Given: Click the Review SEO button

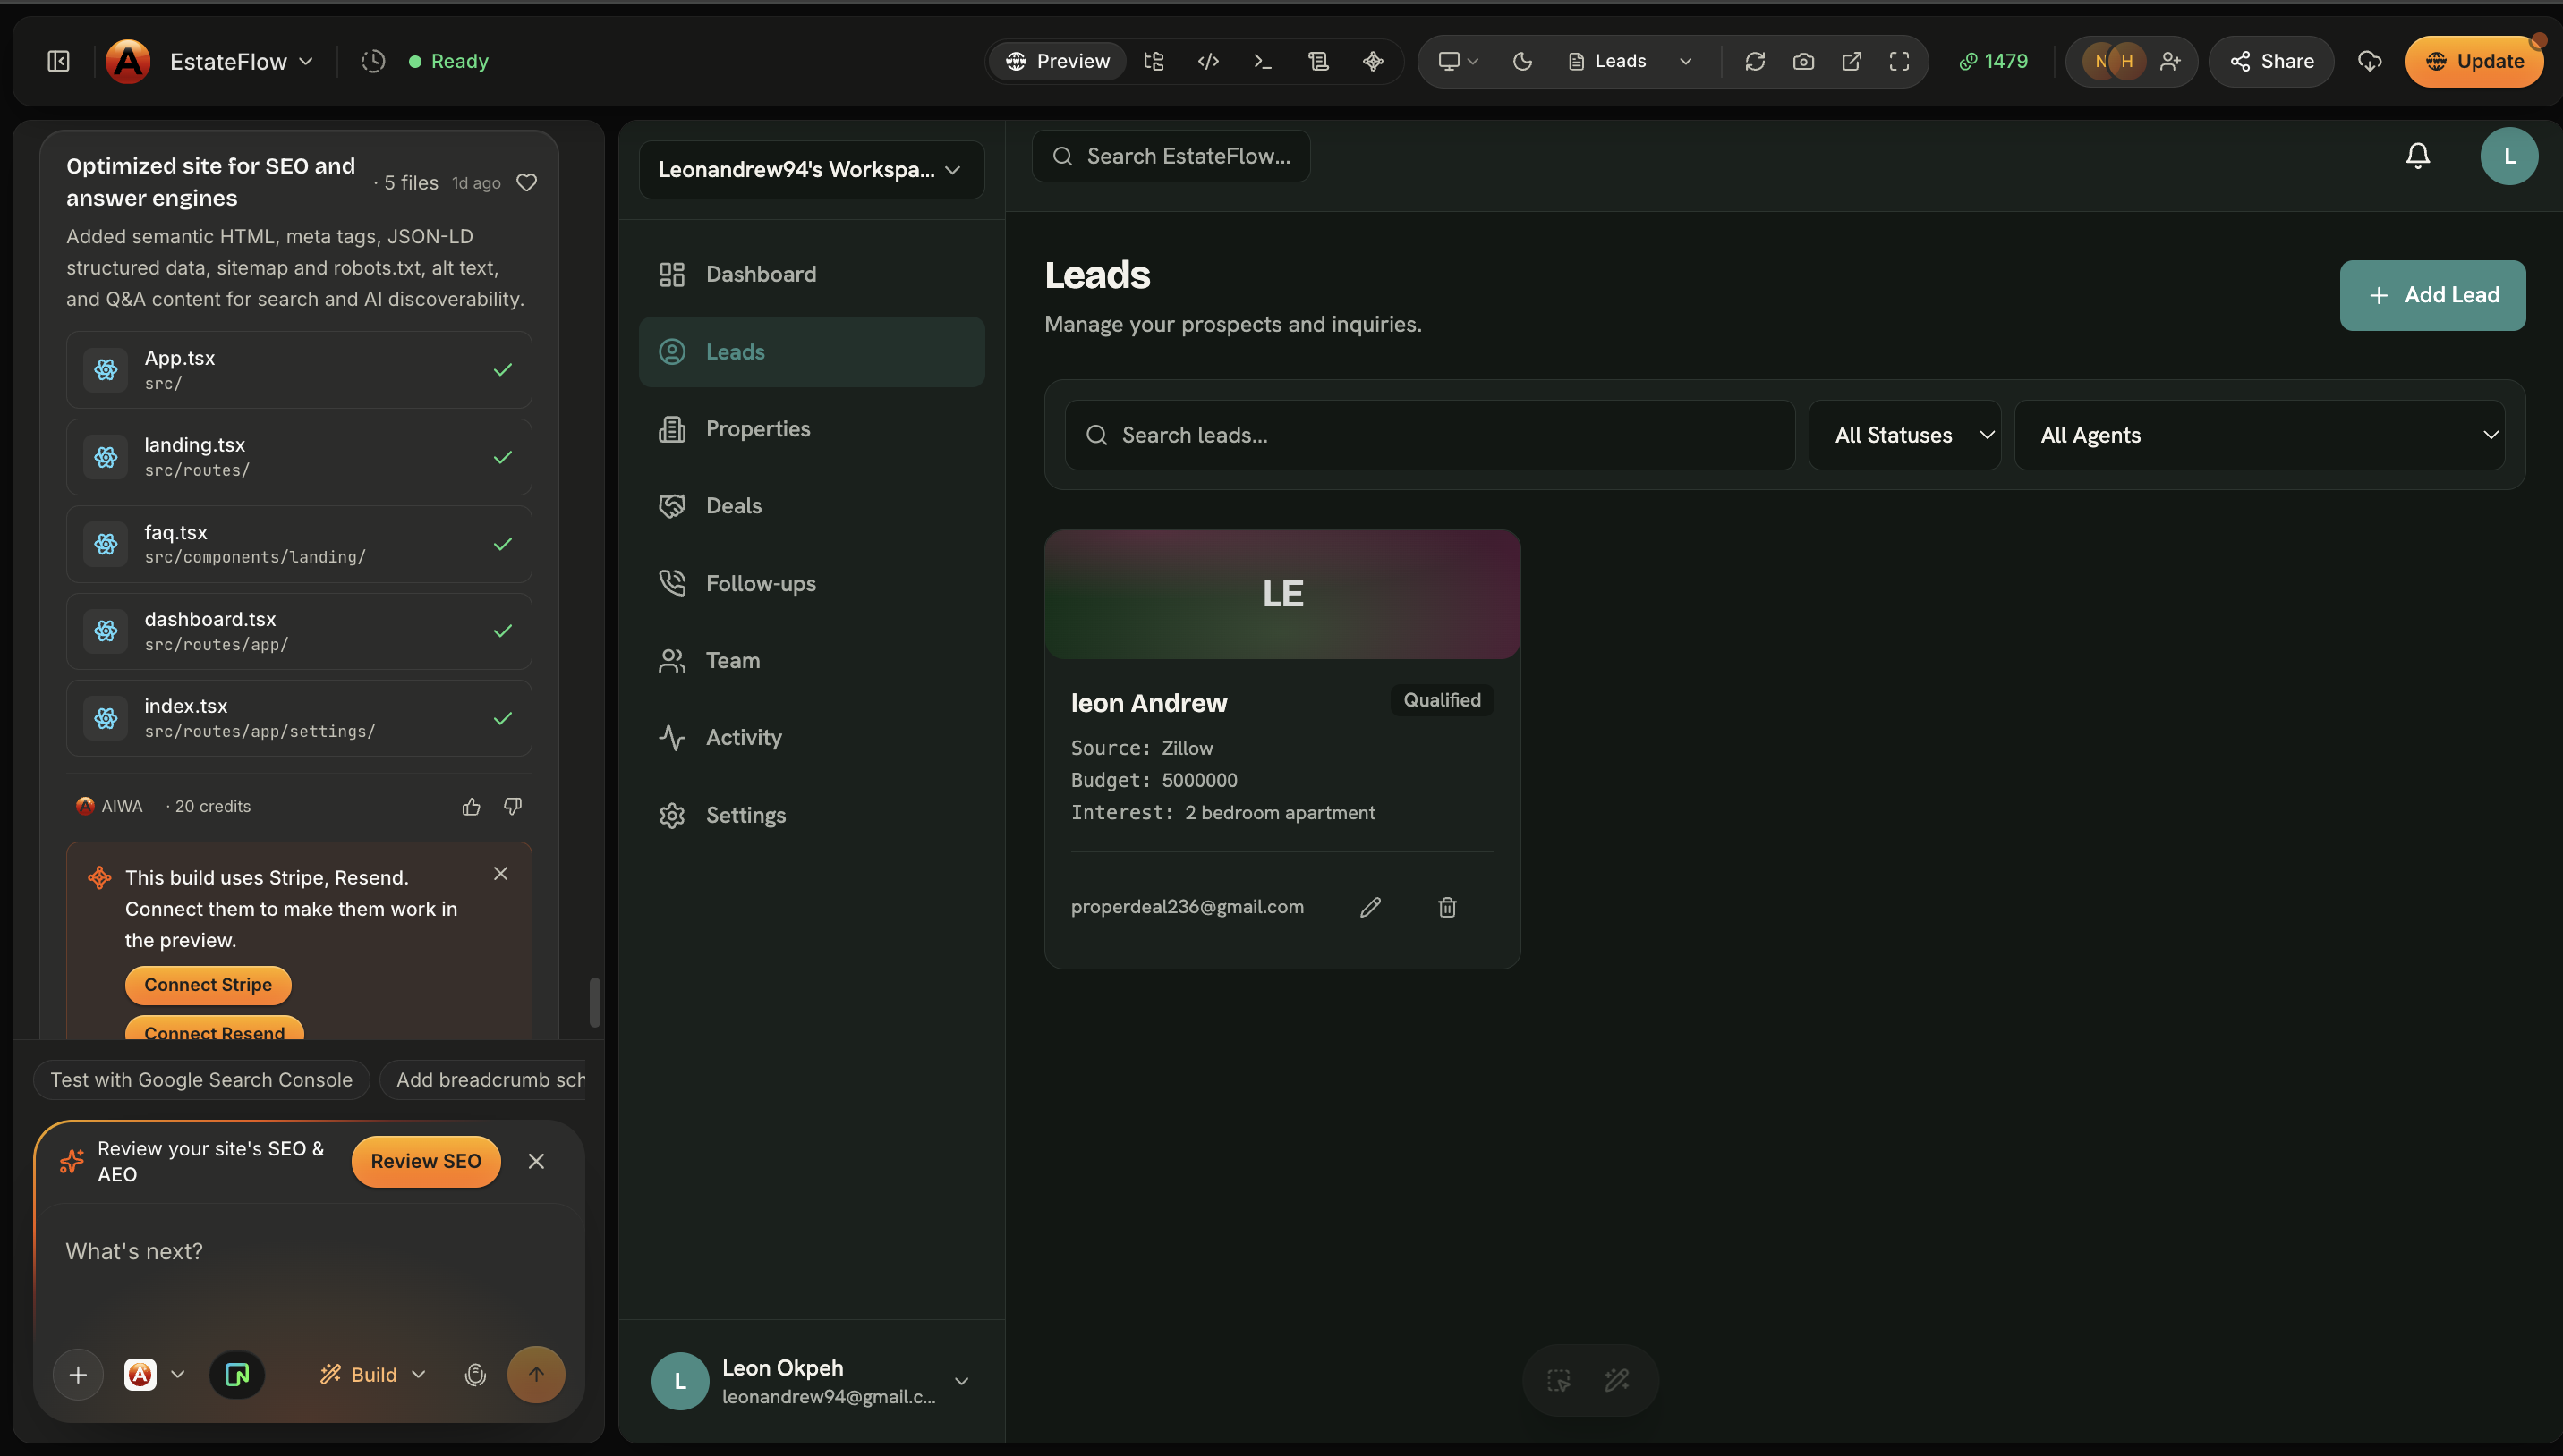Looking at the screenshot, I should click(x=426, y=1161).
